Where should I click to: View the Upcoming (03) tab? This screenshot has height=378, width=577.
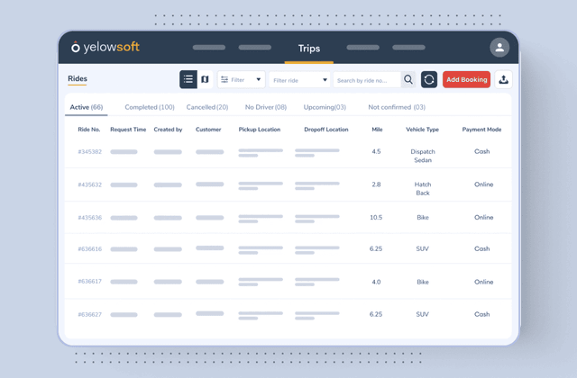coord(325,107)
